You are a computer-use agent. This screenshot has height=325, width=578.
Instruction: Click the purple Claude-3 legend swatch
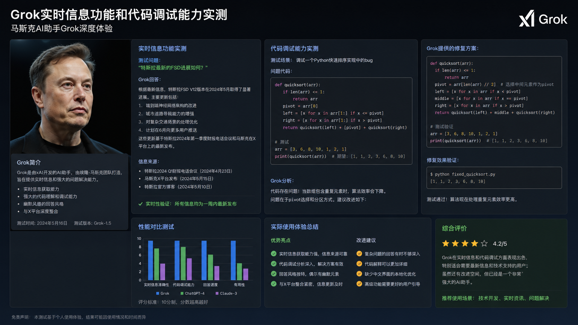[x=217, y=293]
